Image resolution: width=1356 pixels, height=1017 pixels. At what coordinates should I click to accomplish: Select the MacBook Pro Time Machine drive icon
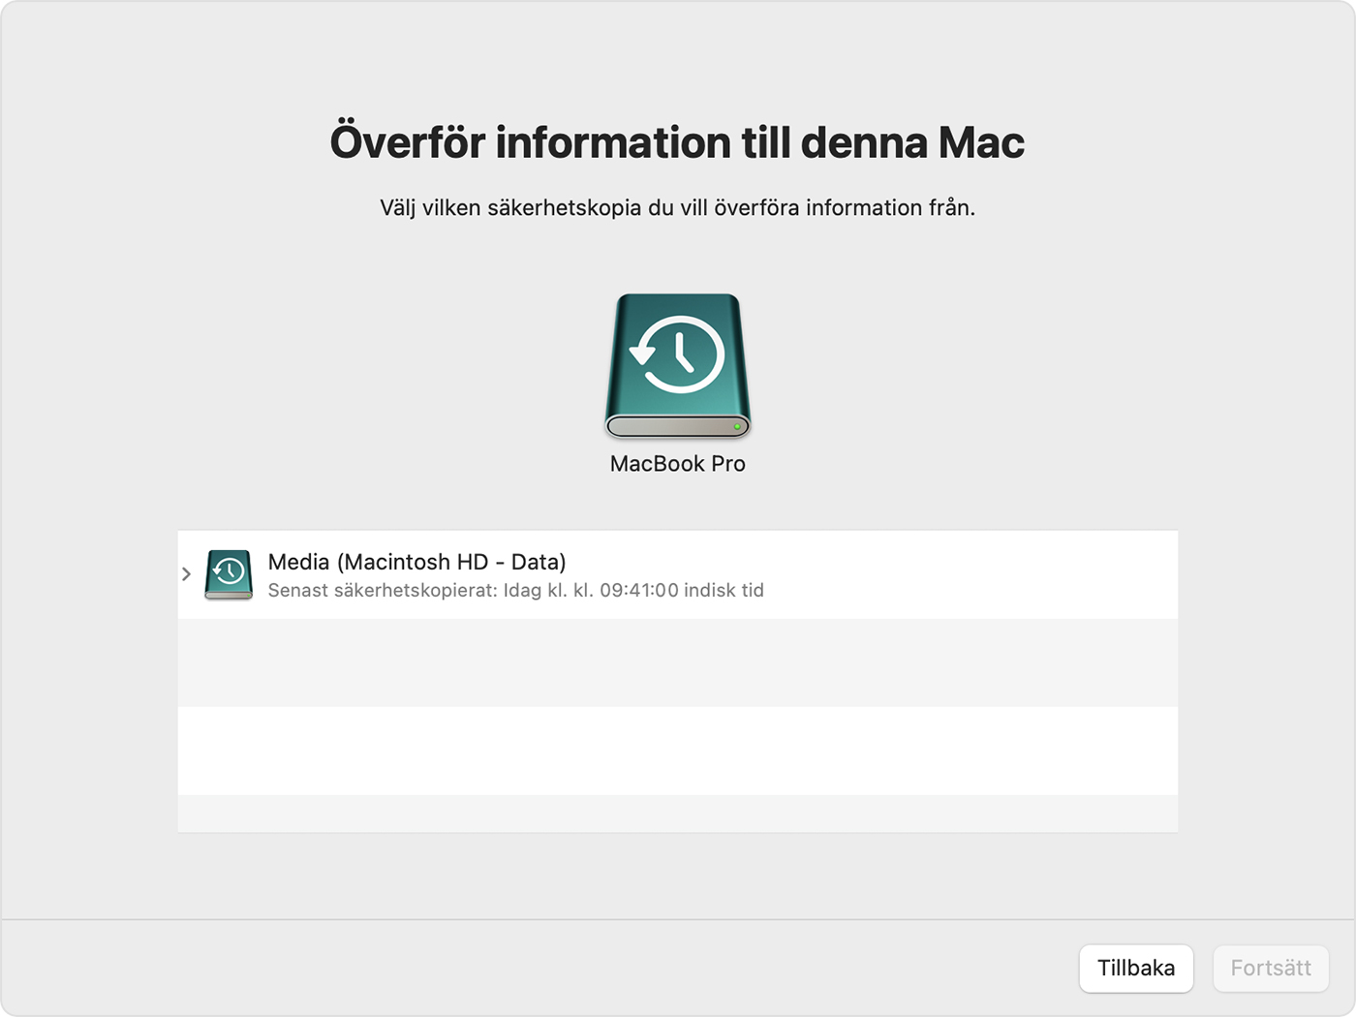(x=678, y=366)
